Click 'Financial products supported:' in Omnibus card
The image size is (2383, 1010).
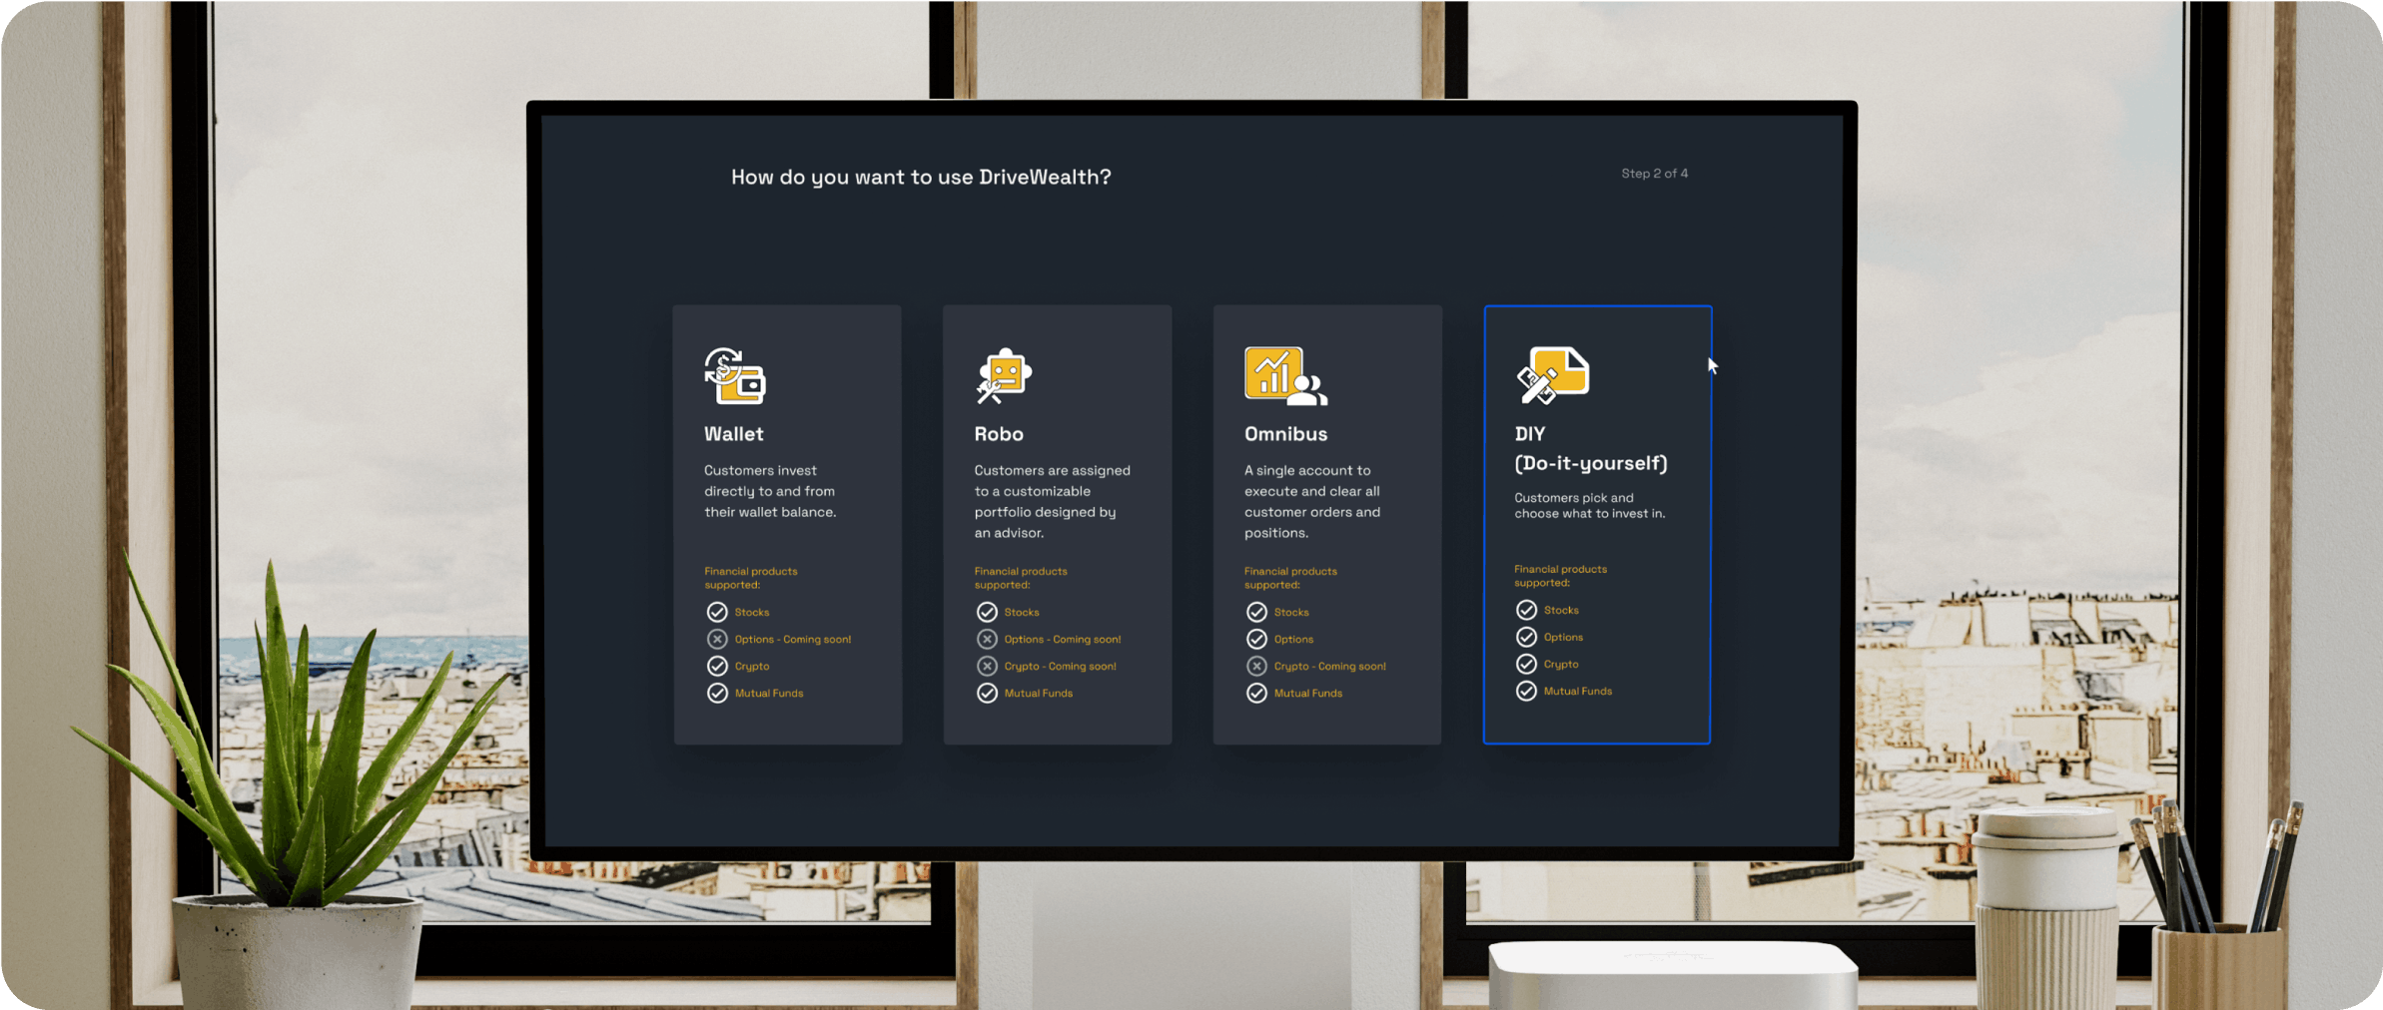(x=1290, y=578)
